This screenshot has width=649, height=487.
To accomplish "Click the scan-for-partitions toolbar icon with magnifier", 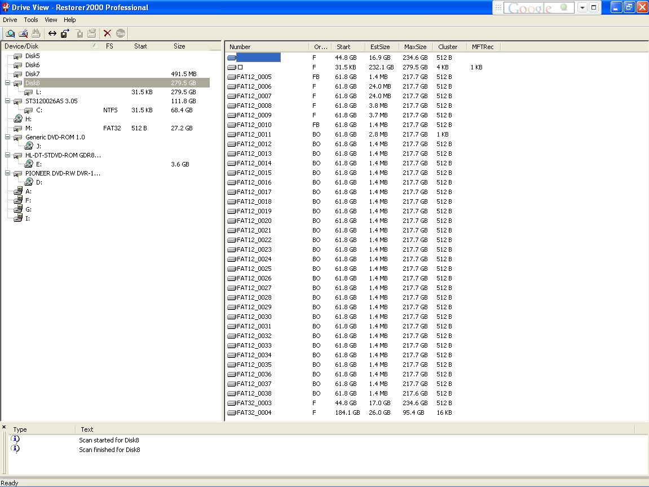I will 23,33.
